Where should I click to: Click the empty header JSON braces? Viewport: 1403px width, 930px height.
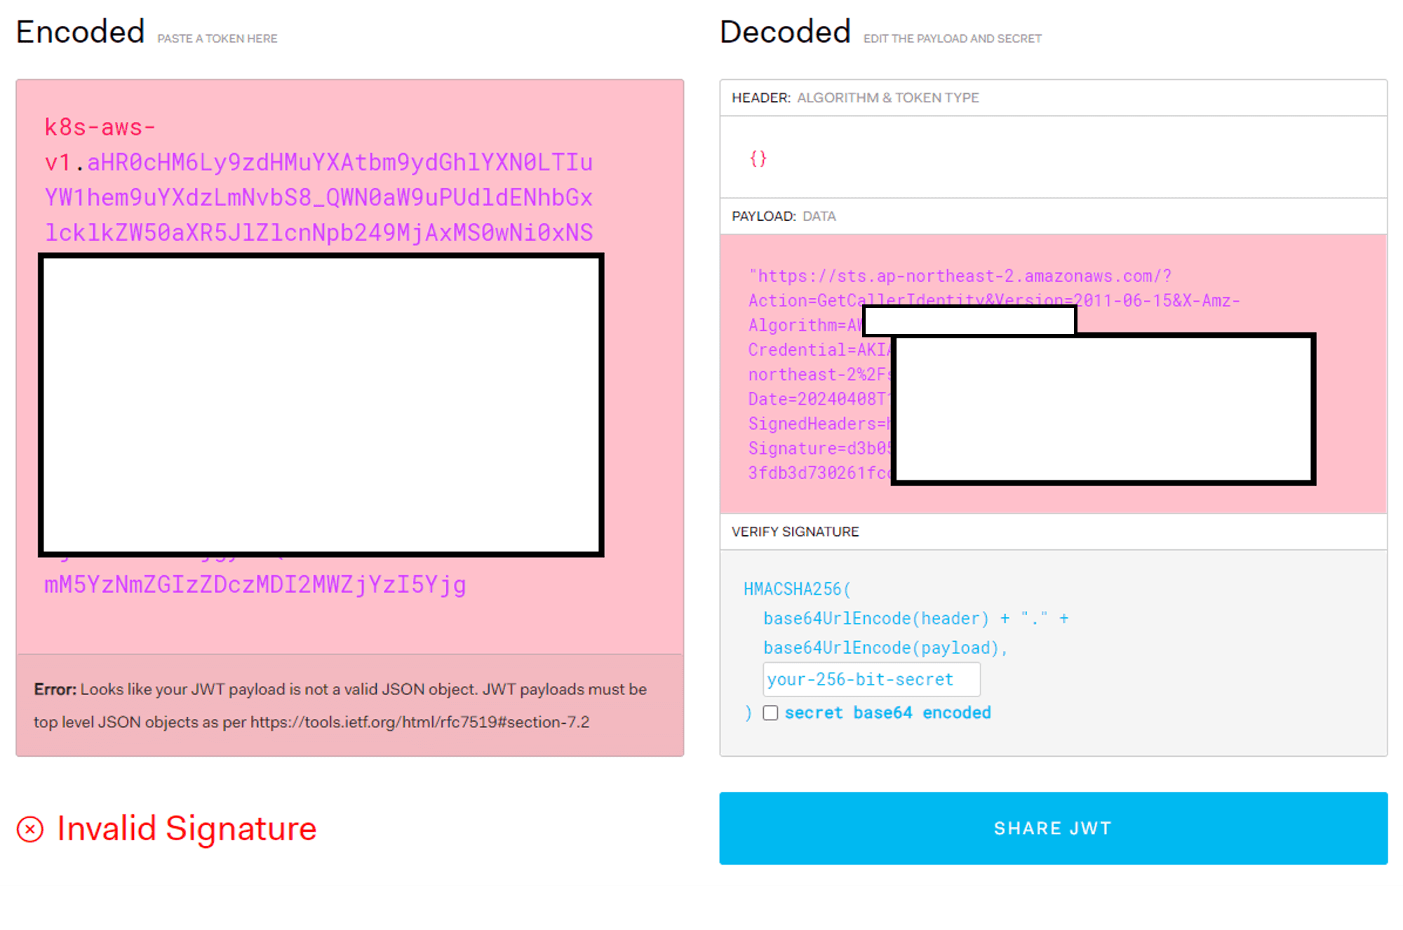(758, 159)
